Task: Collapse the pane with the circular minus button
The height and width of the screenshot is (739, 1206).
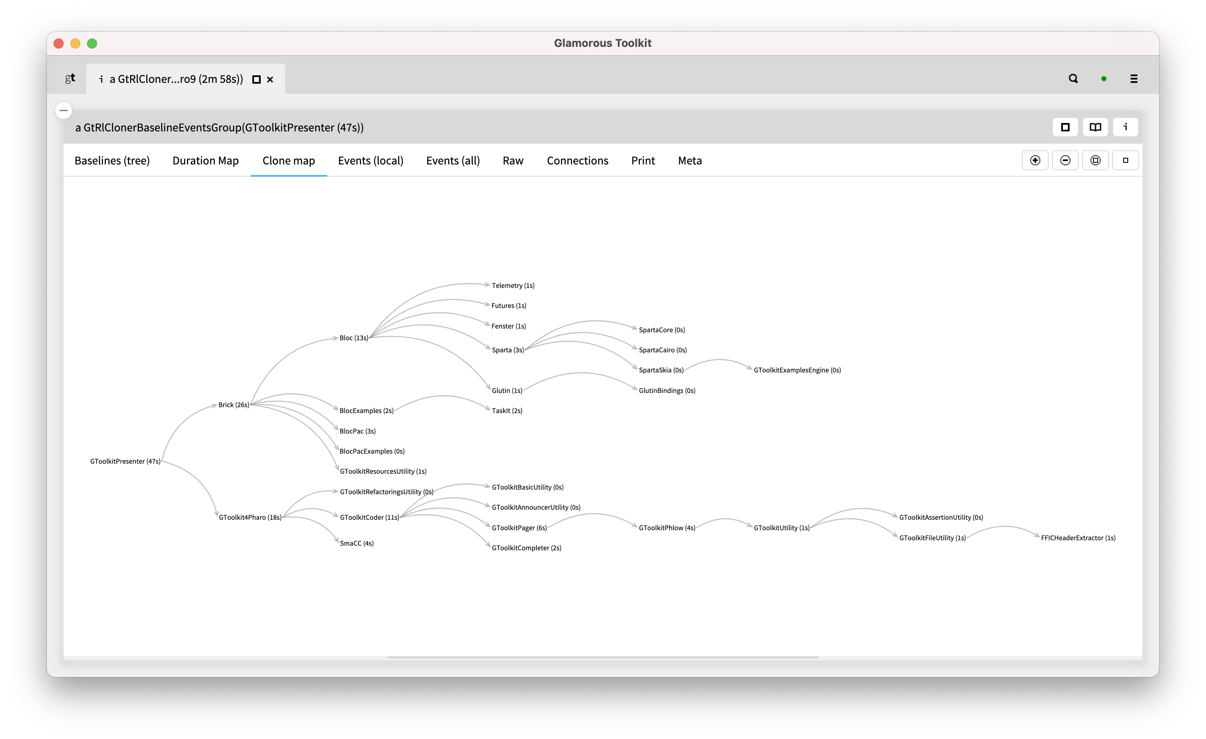Action: point(64,110)
